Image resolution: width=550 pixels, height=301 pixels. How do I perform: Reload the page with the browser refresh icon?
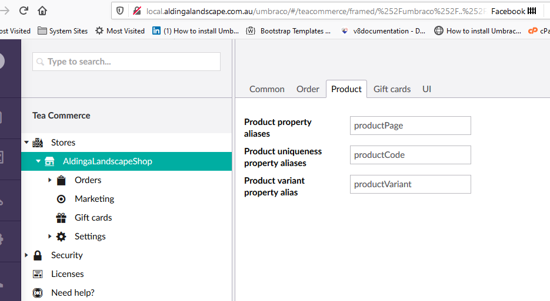point(24,11)
